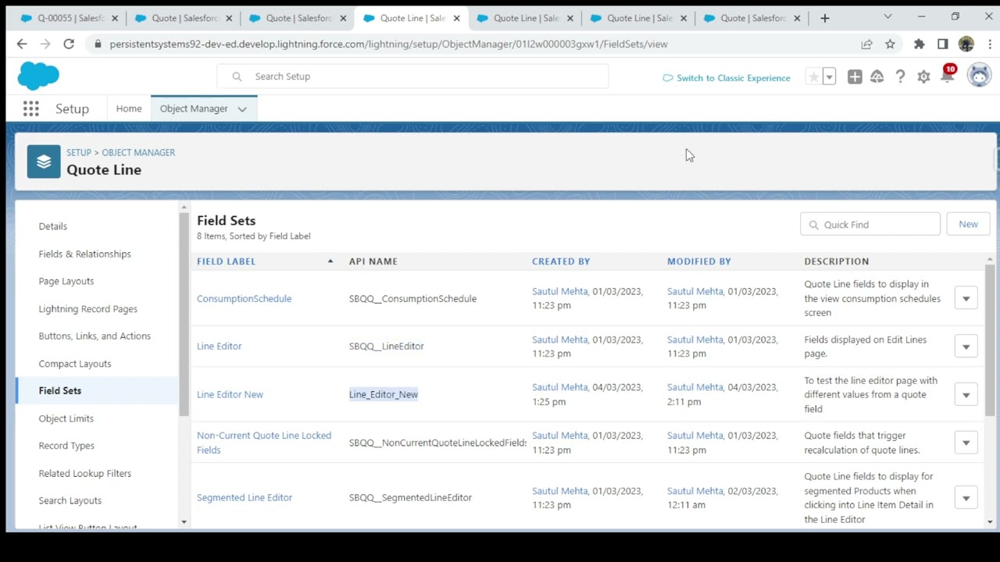This screenshot has width=1000, height=562.
Task: Sort by CREATED BY column header
Action: click(x=561, y=261)
